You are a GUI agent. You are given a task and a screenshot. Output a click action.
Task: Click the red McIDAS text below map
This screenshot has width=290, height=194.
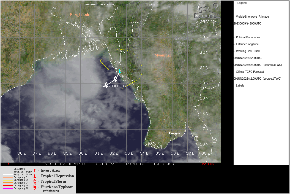coord(208,164)
